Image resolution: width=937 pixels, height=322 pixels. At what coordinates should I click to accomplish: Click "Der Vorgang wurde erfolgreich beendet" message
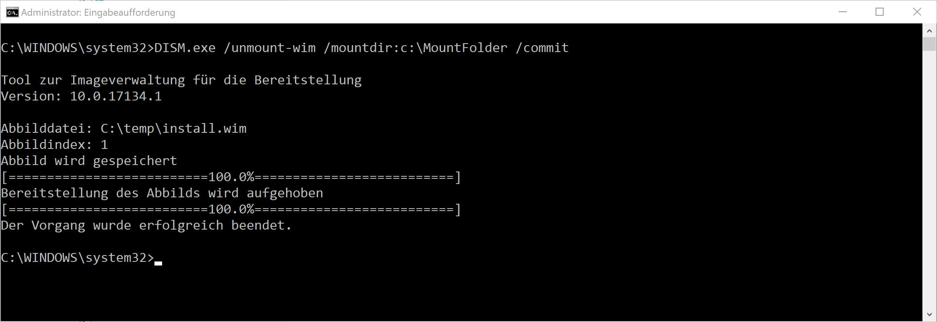[146, 226]
